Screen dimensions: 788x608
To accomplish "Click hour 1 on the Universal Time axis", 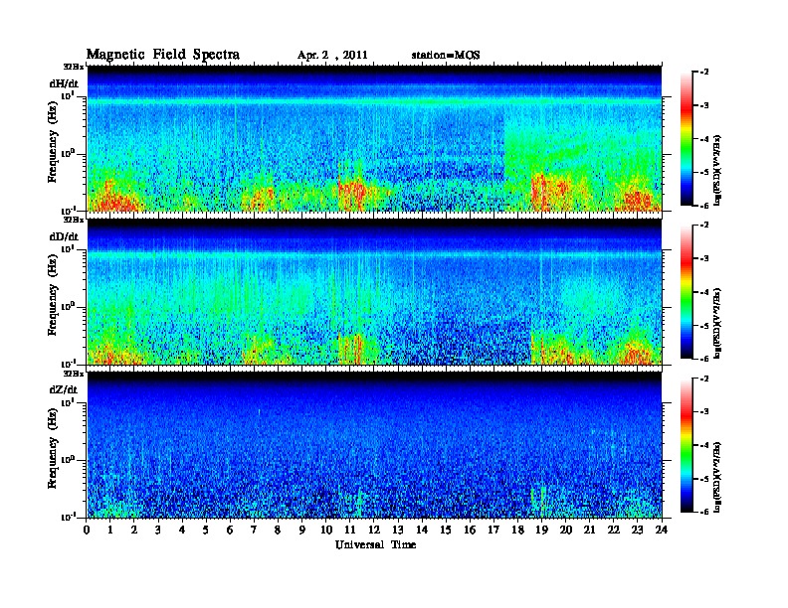I will coord(110,530).
